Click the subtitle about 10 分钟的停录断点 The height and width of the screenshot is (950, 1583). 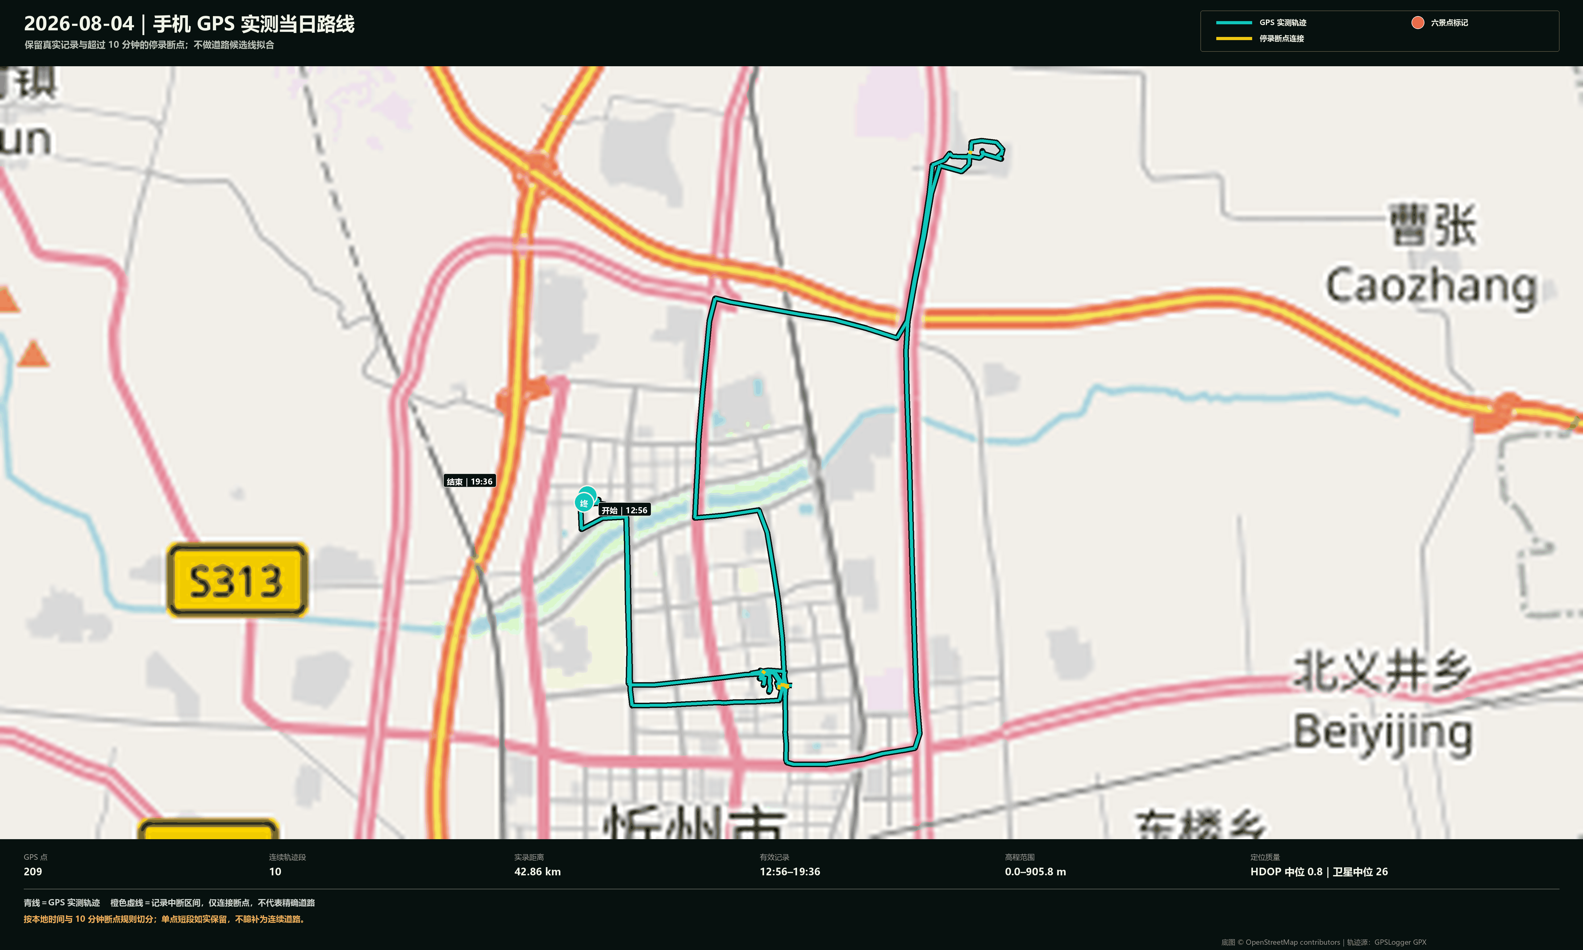click(149, 45)
